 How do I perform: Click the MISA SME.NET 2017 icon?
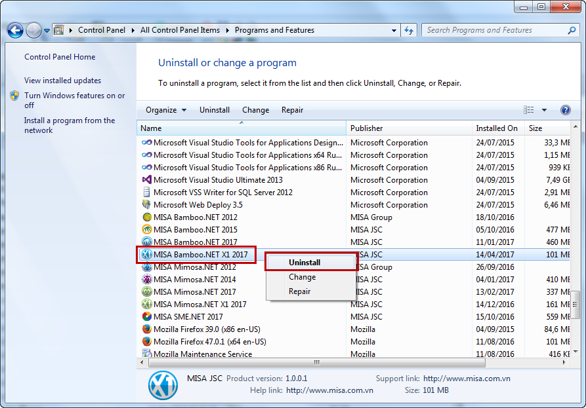[147, 316]
